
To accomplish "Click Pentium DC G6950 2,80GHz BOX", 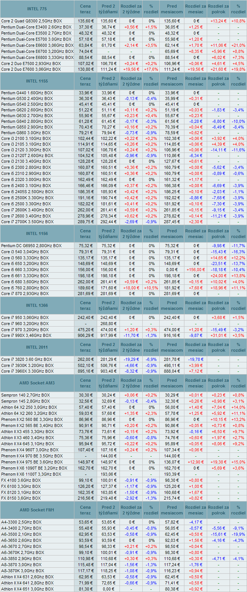I will 31,246.
